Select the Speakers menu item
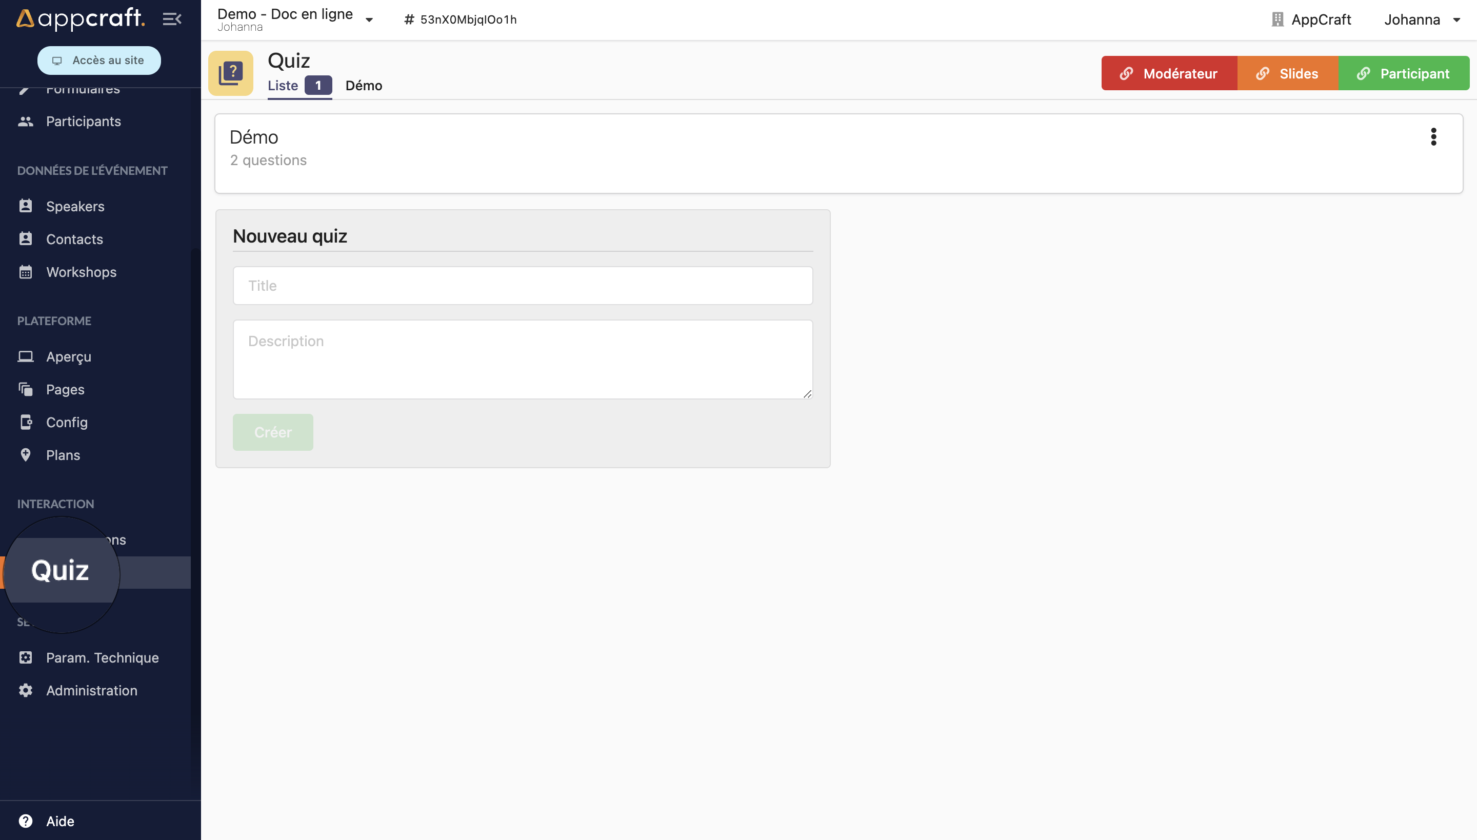This screenshot has height=840, width=1477. (x=75, y=205)
